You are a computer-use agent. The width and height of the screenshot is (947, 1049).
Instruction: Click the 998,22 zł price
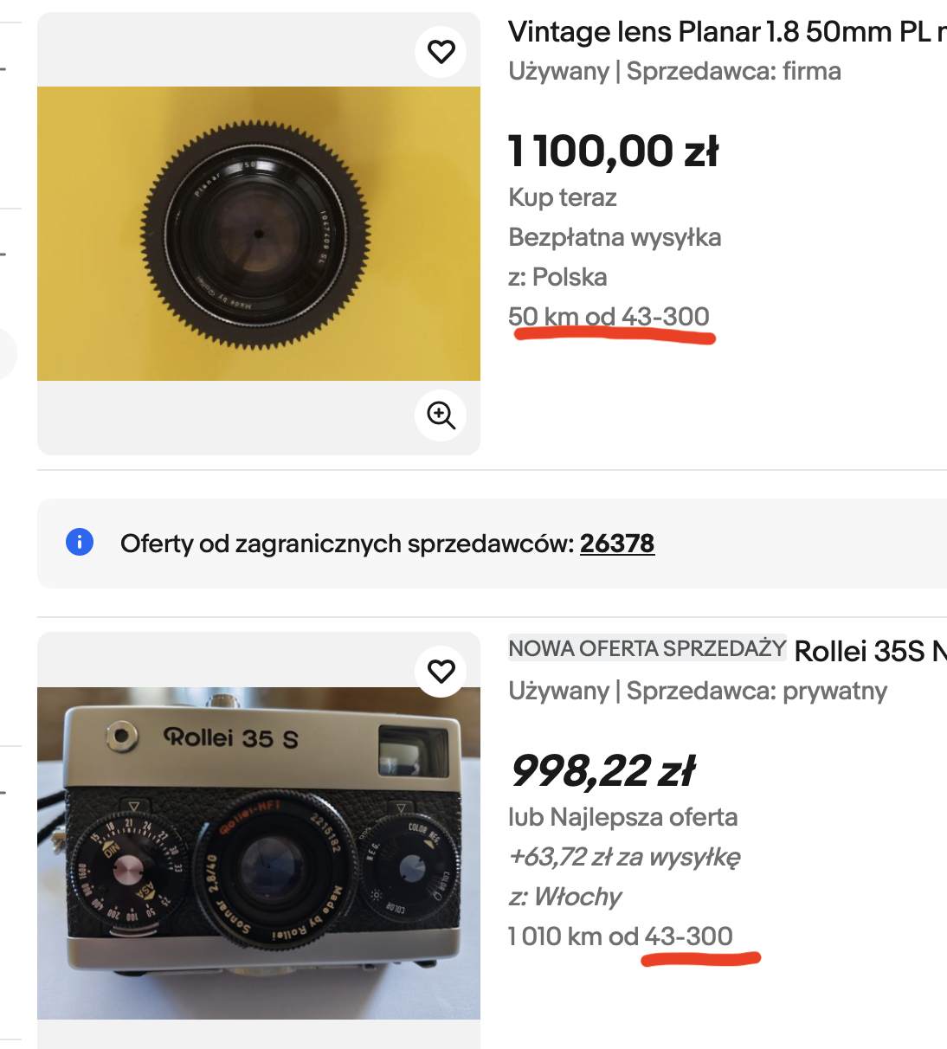pos(602,770)
